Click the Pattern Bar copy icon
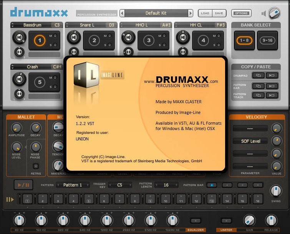This screenshot has height=234, width=290. point(259,86)
